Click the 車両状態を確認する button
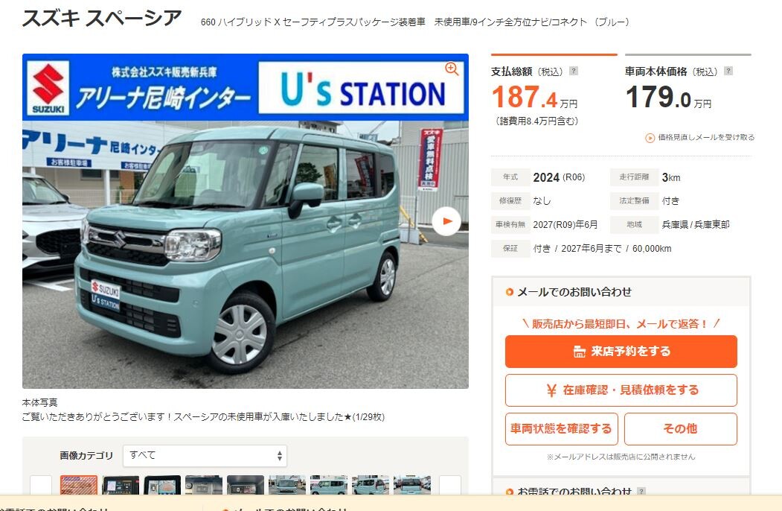This screenshot has width=782, height=511. (x=562, y=428)
